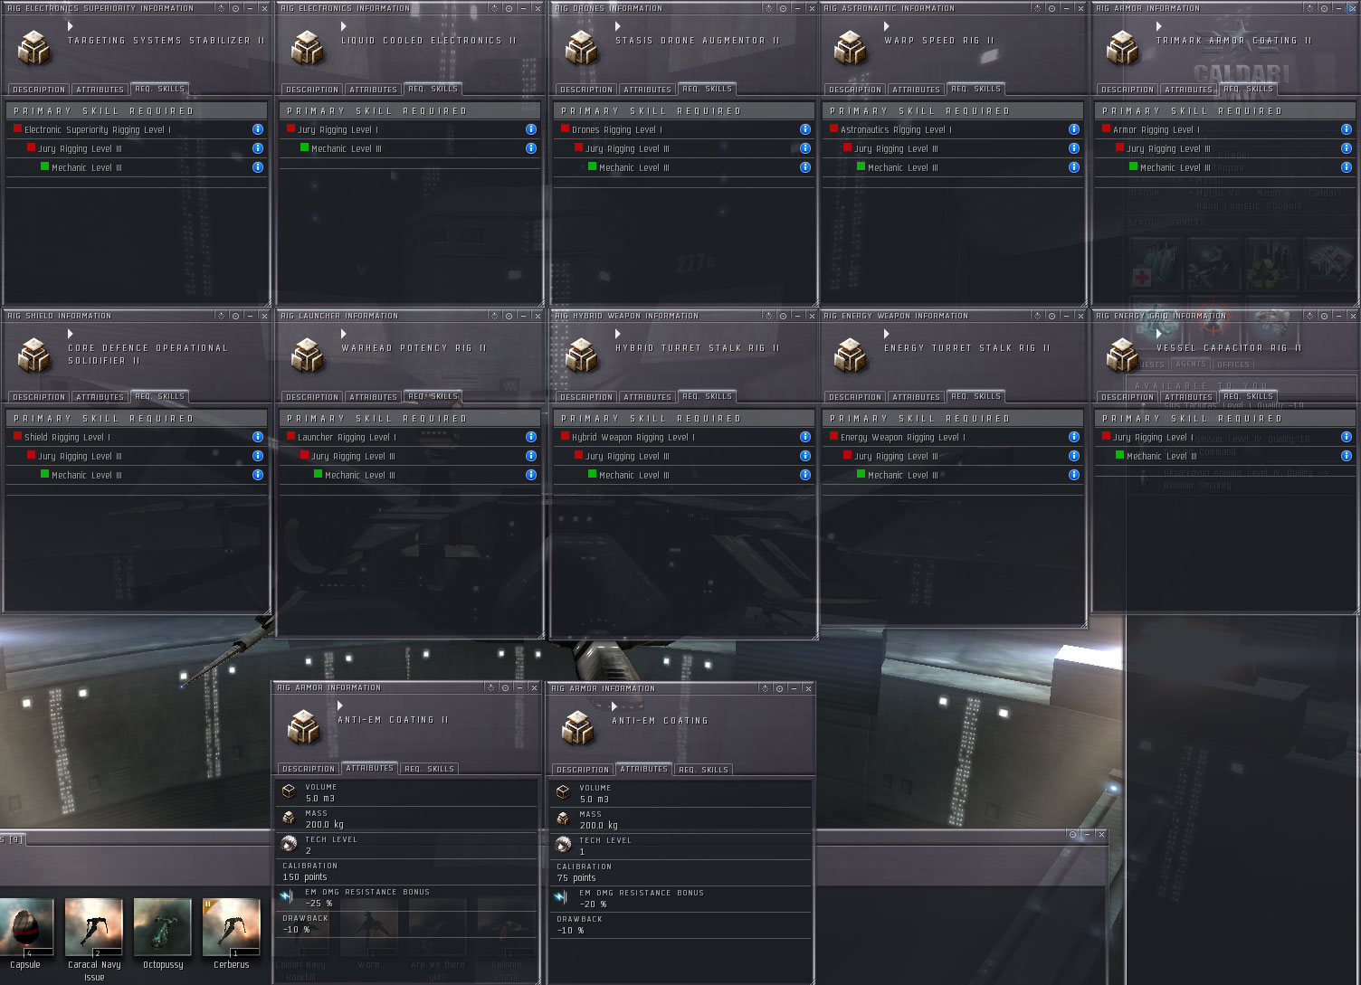
Task: Open the arrow menu above Warp Speed Rig II
Action: (887, 26)
